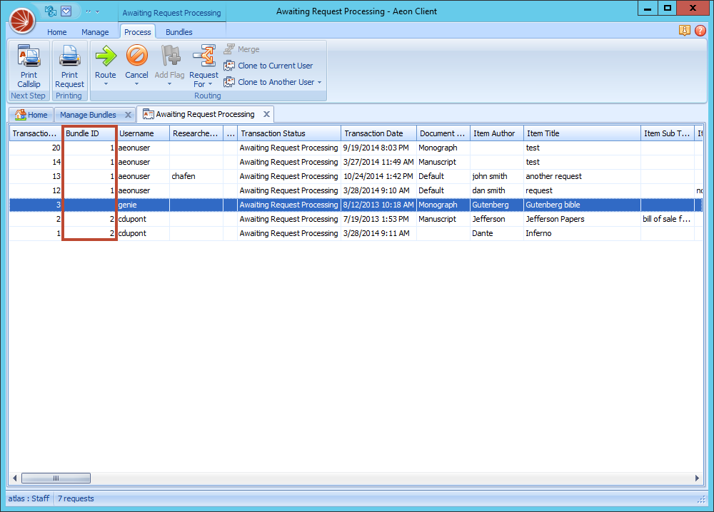Click the horizontal scrollbar thumb
The height and width of the screenshot is (512, 714).
coord(56,478)
